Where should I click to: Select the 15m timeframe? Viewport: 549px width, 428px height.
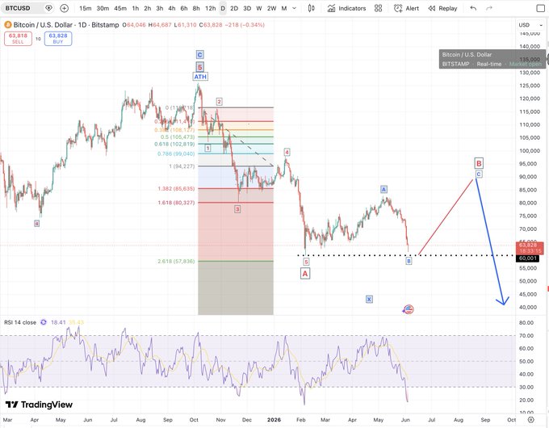(x=86, y=8)
